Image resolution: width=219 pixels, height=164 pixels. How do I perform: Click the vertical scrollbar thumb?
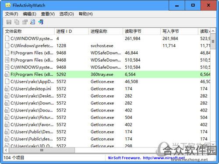(x=213, y=42)
